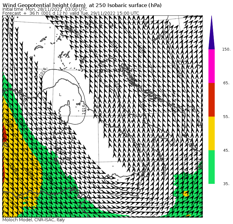Click the chart title 'Wind Geopotential height (dam)'
The image size is (233, 224).
[x=82, y=5]
